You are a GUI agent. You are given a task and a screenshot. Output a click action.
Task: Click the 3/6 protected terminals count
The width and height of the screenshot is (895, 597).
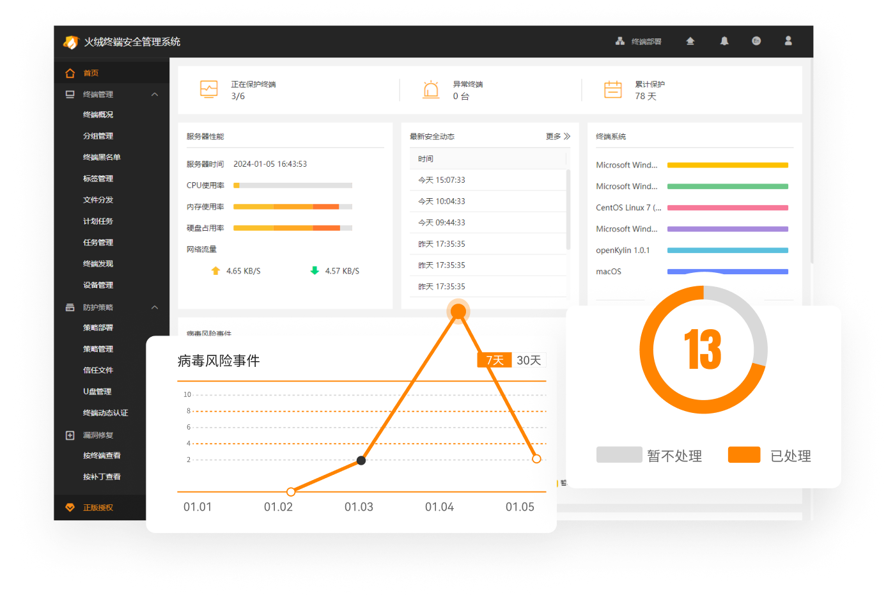238,97
